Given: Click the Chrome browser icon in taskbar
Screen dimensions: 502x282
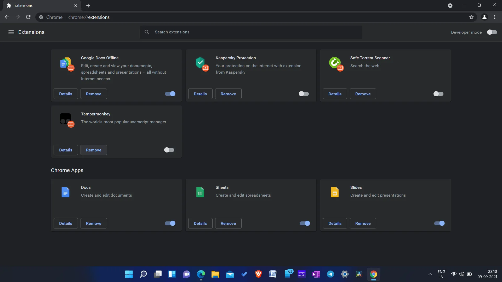Looking at the screenshot, I should [373, 274].
